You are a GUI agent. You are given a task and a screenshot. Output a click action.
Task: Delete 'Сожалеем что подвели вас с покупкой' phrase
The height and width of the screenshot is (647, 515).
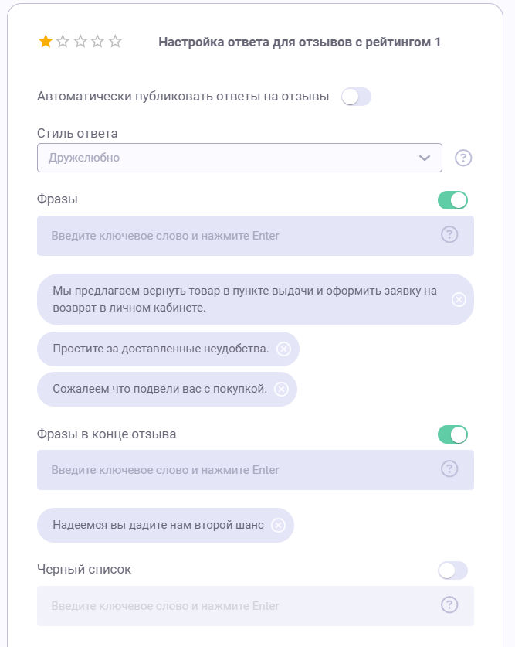pos(281,389)
